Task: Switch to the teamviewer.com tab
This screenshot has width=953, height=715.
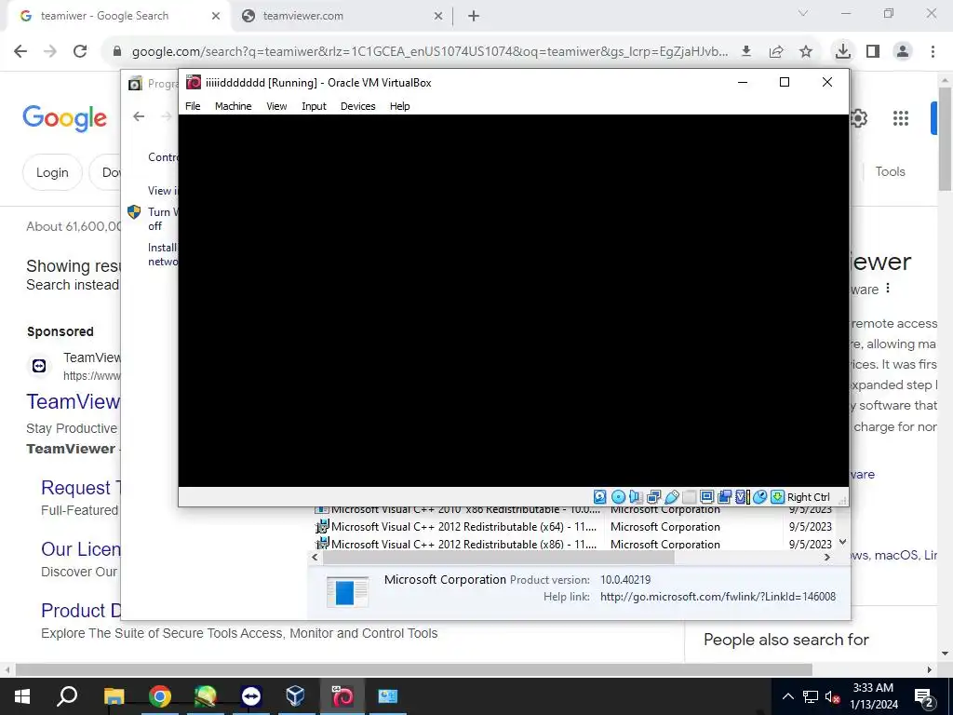Action: [x=342, y=16]
